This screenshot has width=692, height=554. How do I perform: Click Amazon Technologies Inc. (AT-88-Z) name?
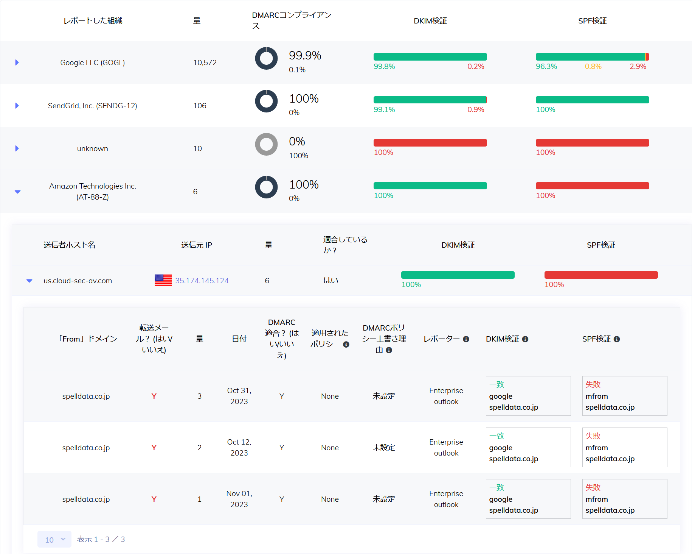(x=93, y=192)
